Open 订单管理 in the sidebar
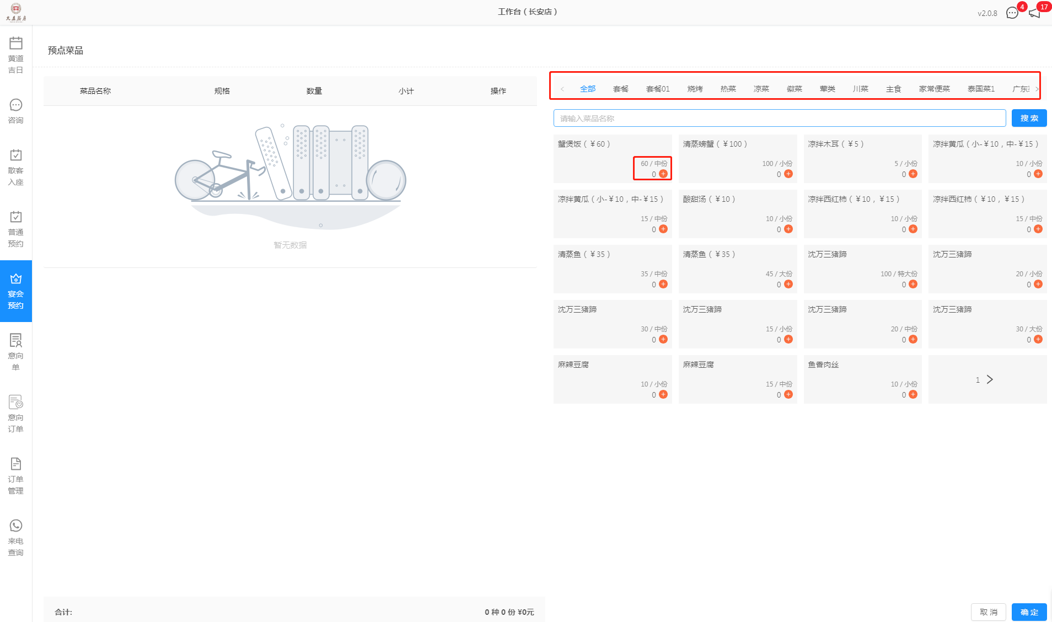This screenshot has height=622, width=1052. (x=16, y=476)
